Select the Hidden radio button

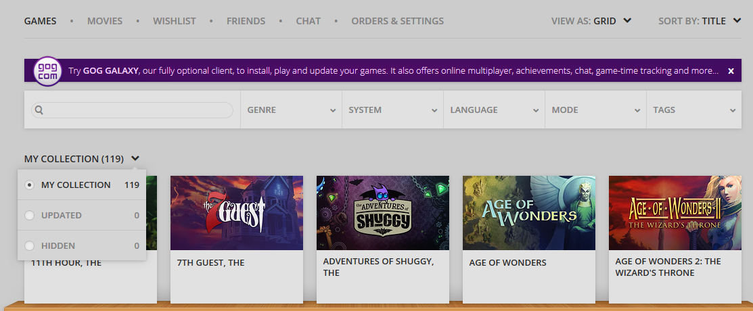click(x=30, y=245)
